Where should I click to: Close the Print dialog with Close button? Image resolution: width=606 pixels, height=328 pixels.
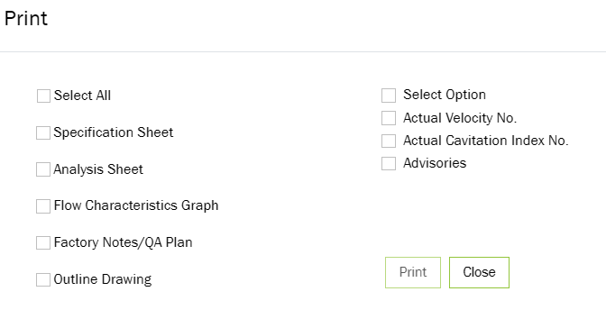pos(479,272)
